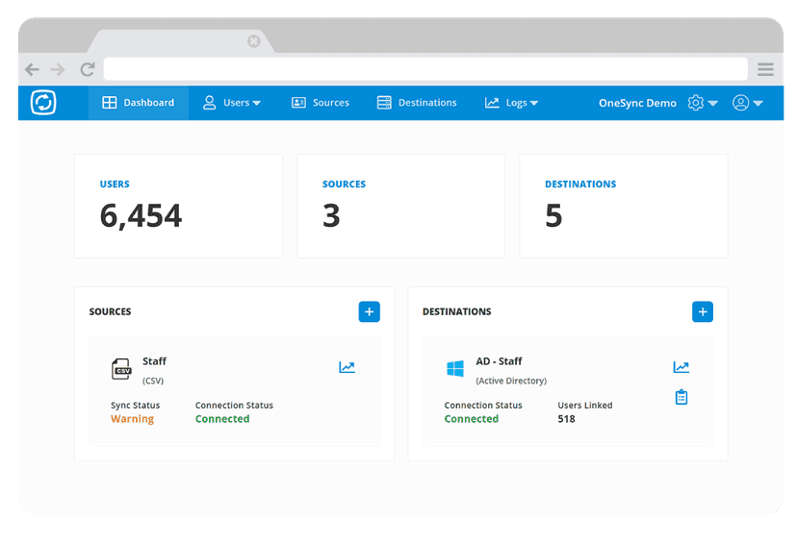Add a new source with plus button

(x=369, y=311)
